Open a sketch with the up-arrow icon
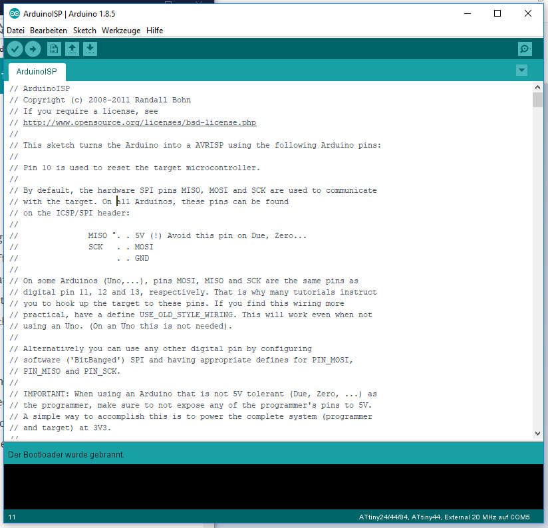Screen dimensions: 548x528 tap(72, 49)
